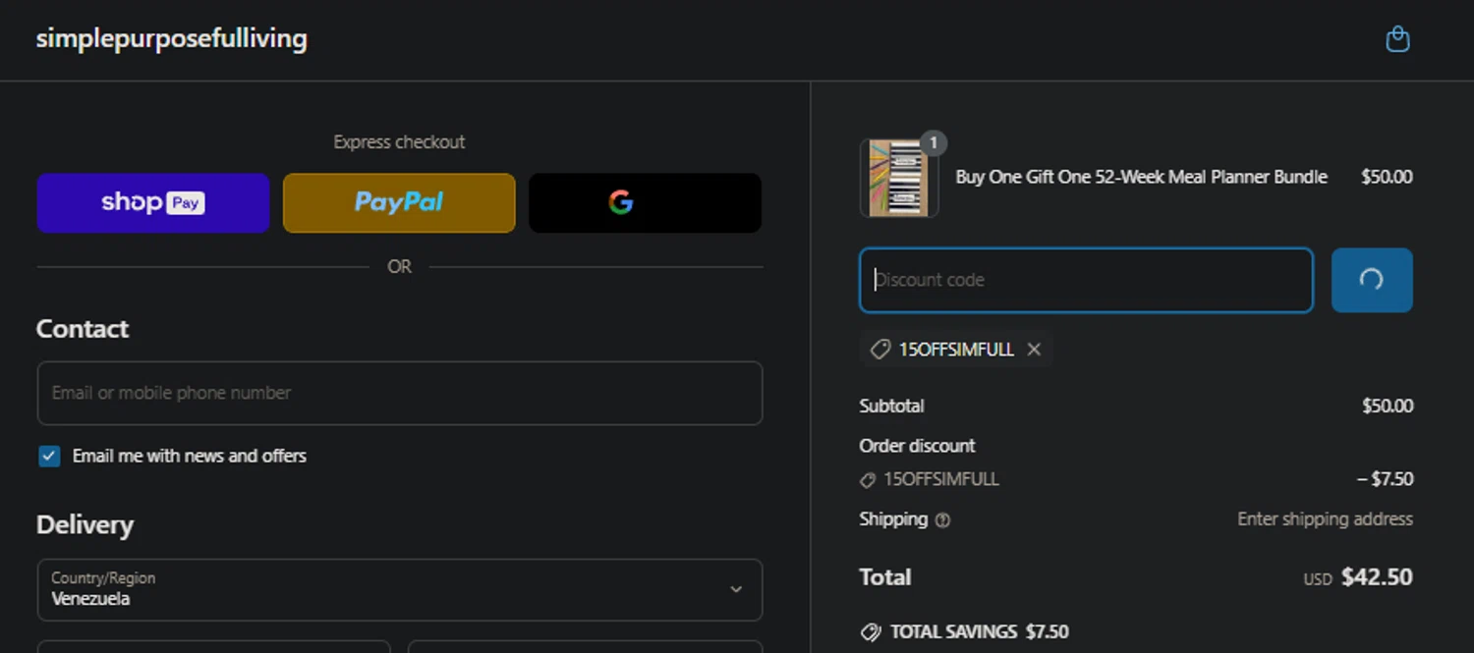Click the Meal Planner Bundle product thumbnail
The height and width of the screenshot is (653, 1474).
(x=898, y=178)
